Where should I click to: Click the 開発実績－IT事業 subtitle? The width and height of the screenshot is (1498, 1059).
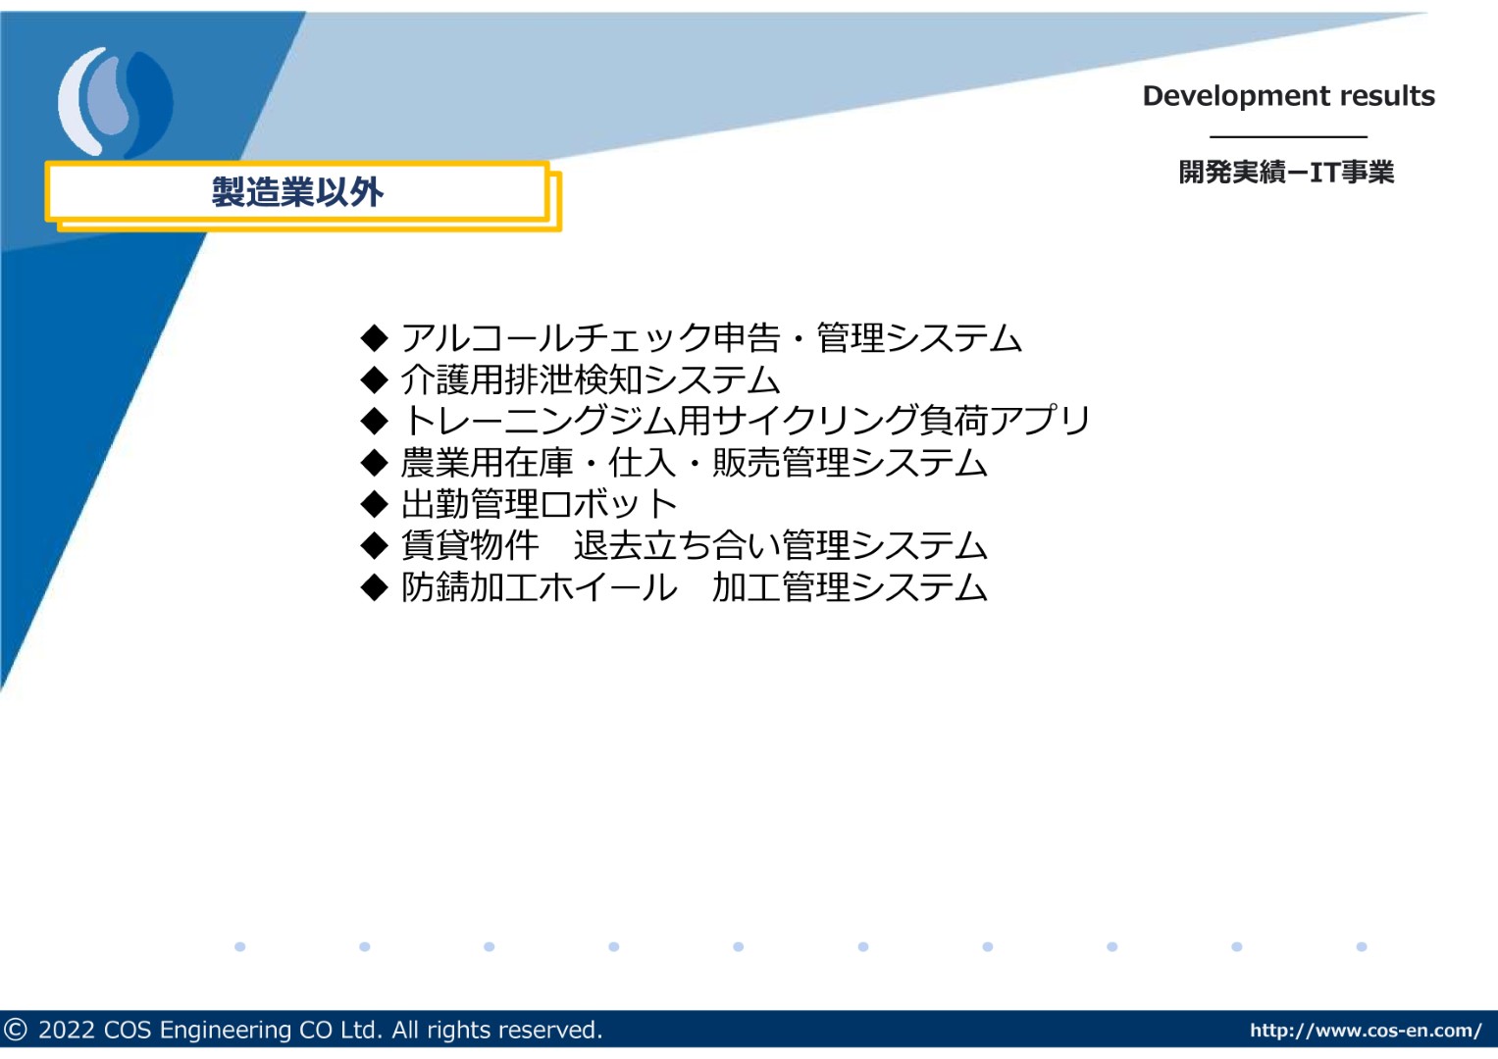click(x=1286, y=173)
